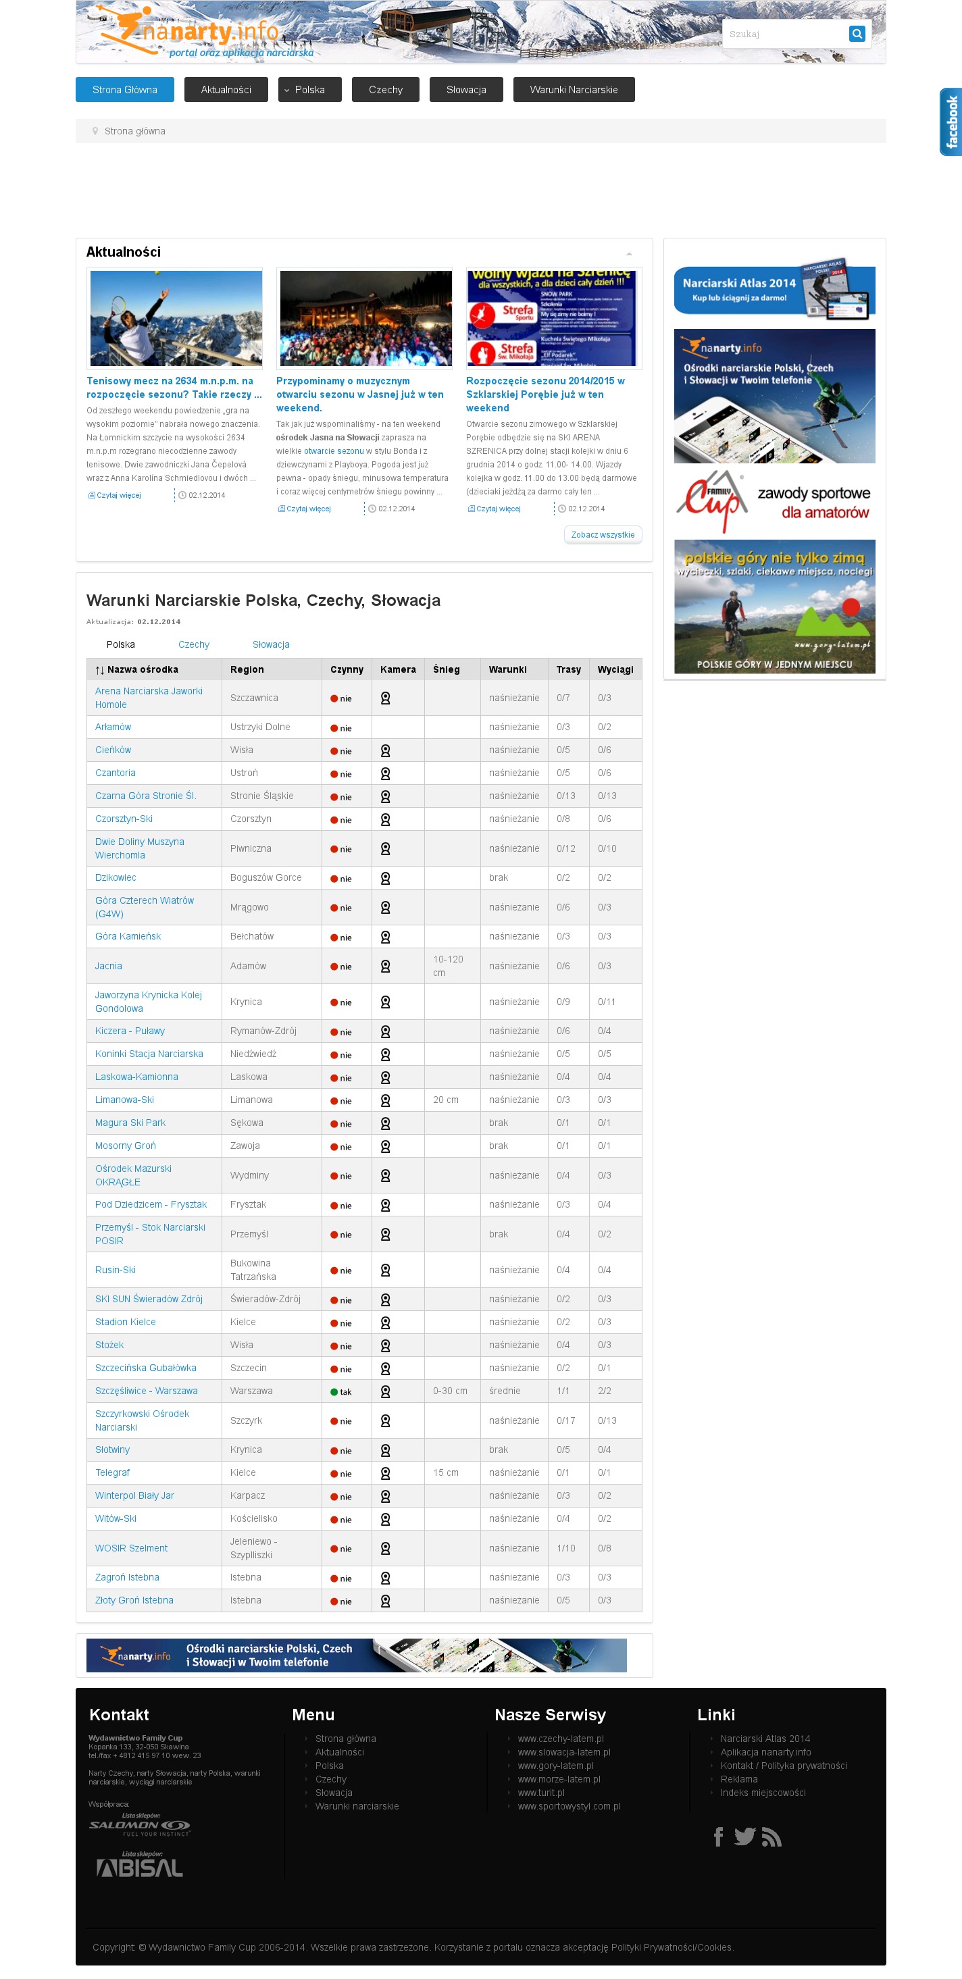Click the Twitter icon in footer
The height and width of the screenshot is (1979, 962).
[744, 1836]
